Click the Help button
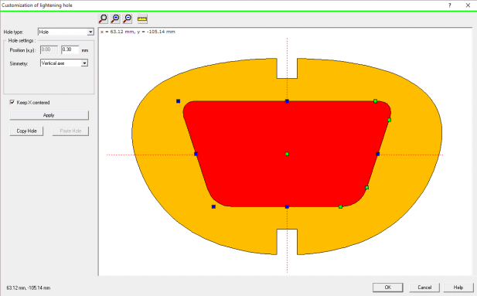This screenshot has height=296, width=477. click(x=458, y=287)
